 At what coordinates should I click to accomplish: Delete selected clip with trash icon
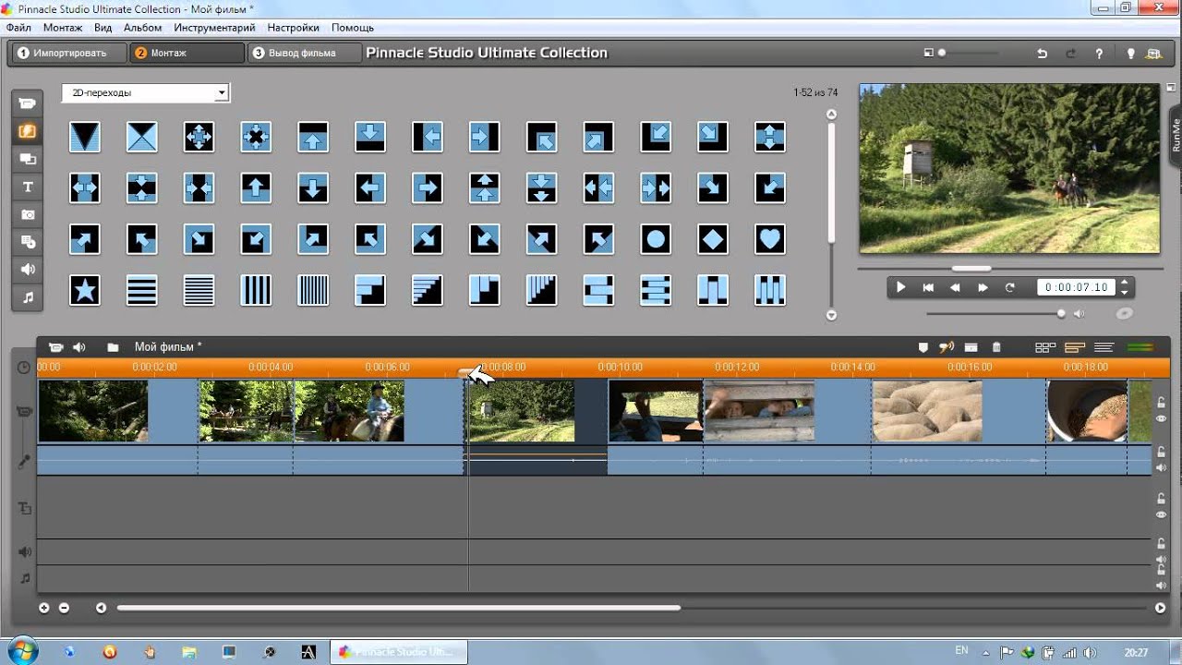[x=996, y=347]
